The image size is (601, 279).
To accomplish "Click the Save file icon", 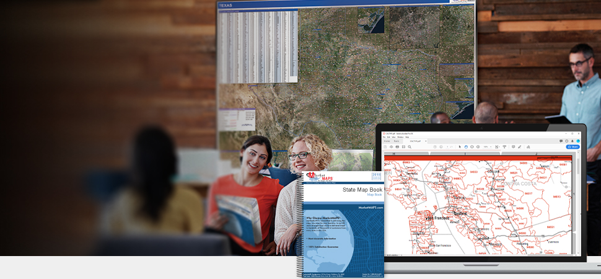I will [x=385, y=146].
